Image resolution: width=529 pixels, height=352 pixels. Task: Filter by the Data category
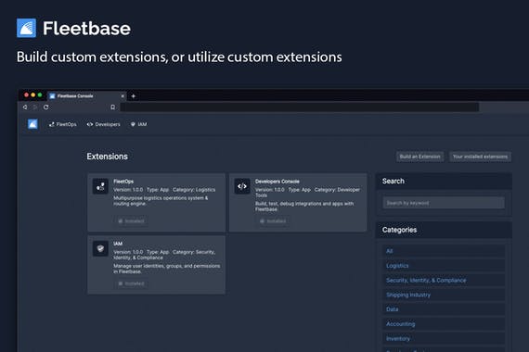444,309
